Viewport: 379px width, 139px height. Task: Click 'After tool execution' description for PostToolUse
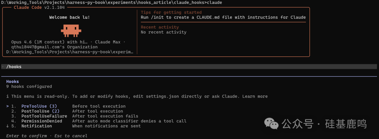click(x=98, y=111)
